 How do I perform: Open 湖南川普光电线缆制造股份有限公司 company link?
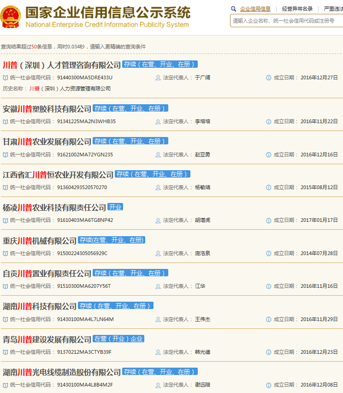[62, 372]
